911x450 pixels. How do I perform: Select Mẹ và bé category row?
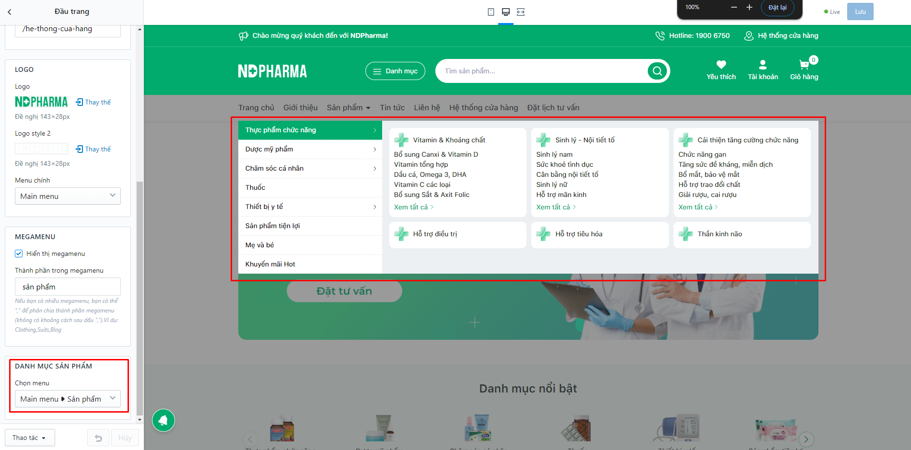(310, 245)
